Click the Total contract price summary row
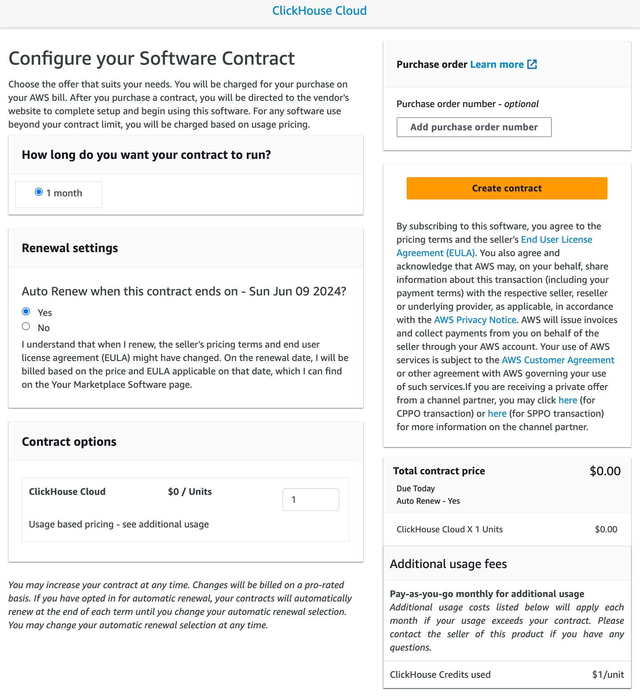640x697 pixels. click(439, 471)
